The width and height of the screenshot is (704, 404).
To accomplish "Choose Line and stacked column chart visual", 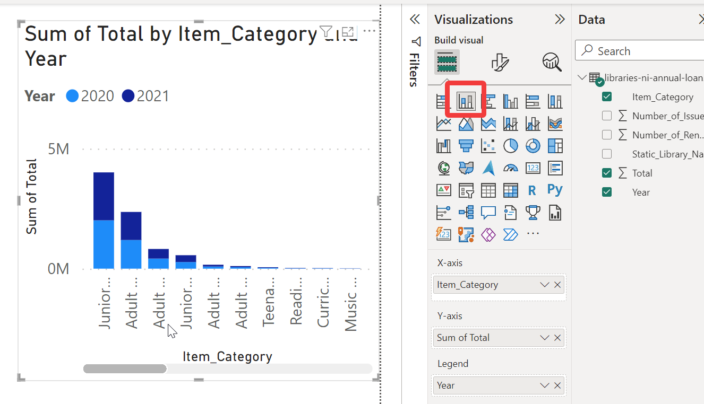I will point(510,124).
